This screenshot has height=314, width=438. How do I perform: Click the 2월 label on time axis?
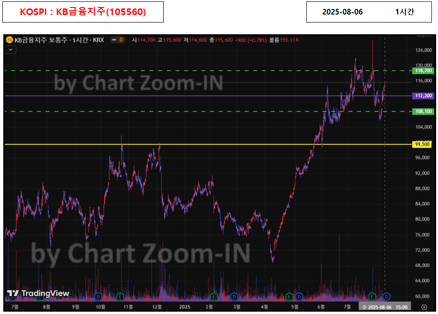[x=209, y=307]
